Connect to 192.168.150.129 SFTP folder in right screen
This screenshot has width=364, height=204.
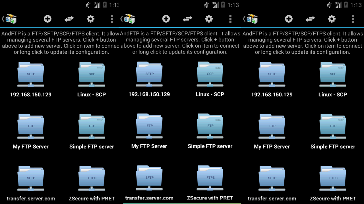(272, 75)
